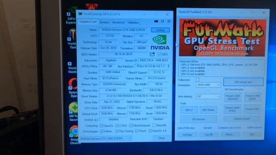The width and height of the screenshot is (276, 155).
Task: Click the Memory Type GDDR6 (Samsung) field
Action: (114, 84)
